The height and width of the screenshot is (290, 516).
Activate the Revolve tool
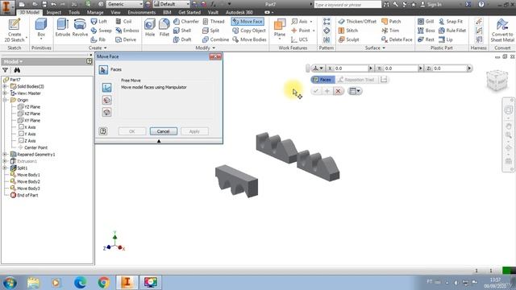coord(80,28)
